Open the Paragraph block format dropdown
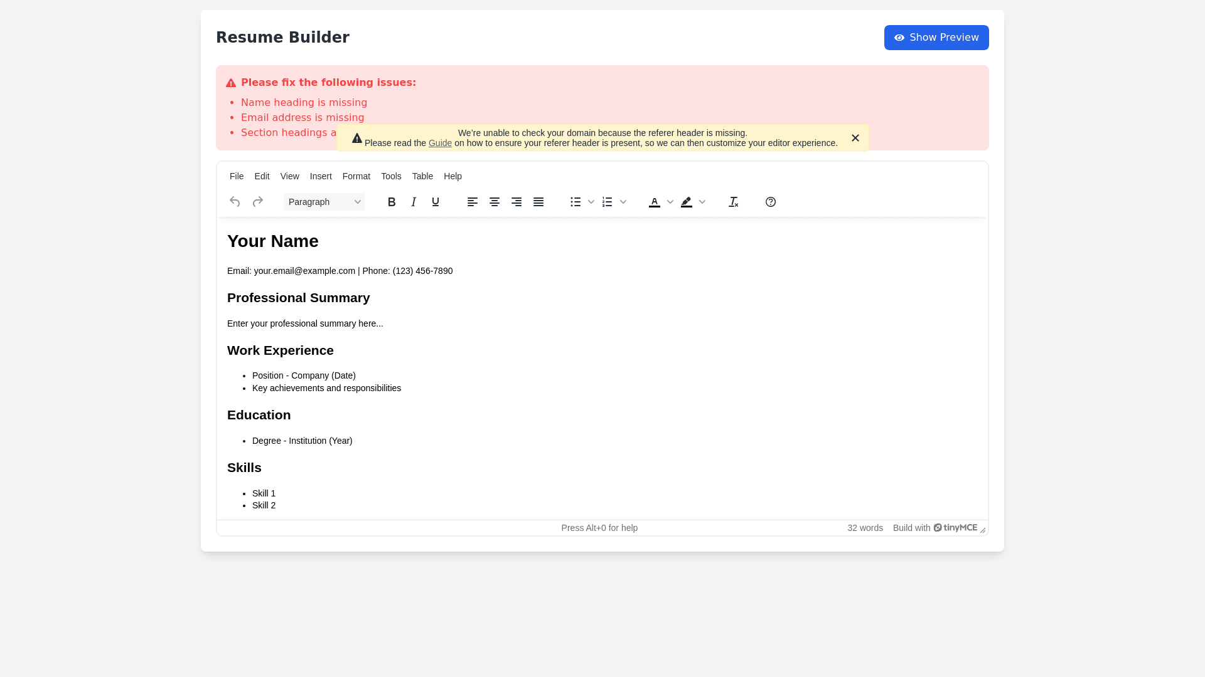This screenshot has height=677, width=1205. (x=324, y=202)
